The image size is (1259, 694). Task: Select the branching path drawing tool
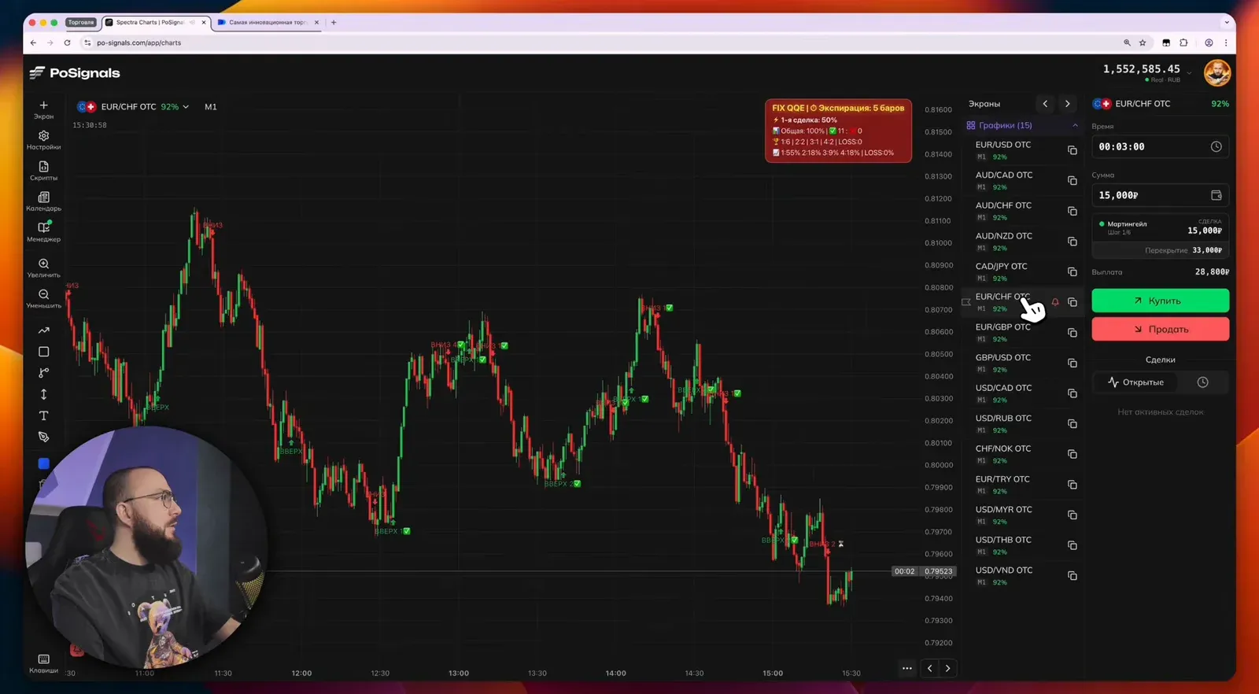point(43,373)
